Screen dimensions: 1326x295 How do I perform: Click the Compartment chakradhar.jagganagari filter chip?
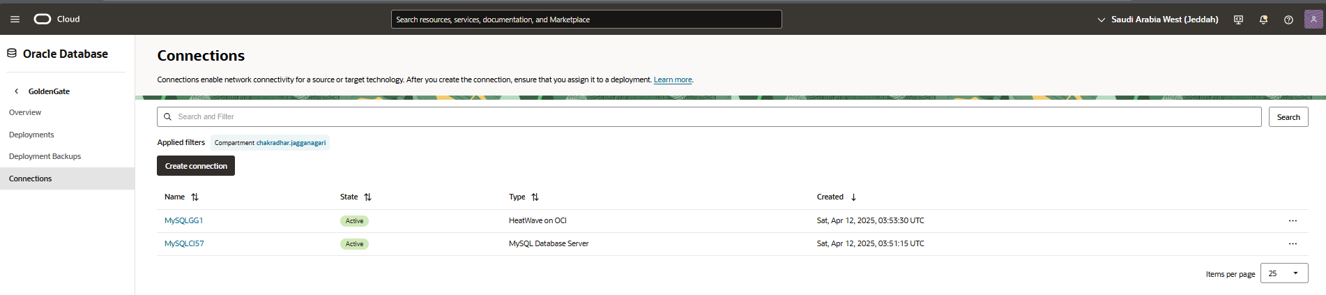pos(270,143)
